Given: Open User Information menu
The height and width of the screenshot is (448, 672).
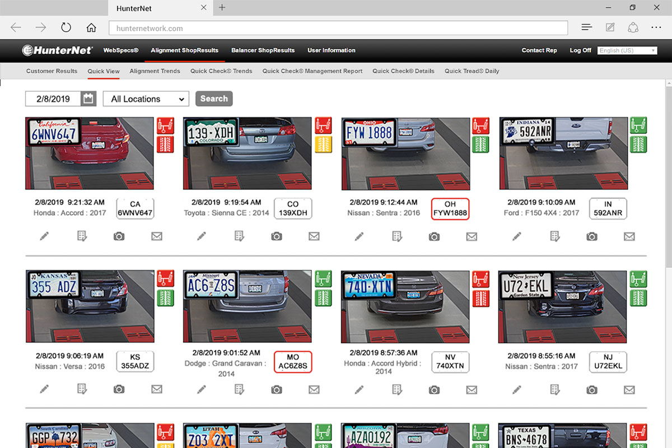Looking at the screenshot, I should tap(332, 50).
